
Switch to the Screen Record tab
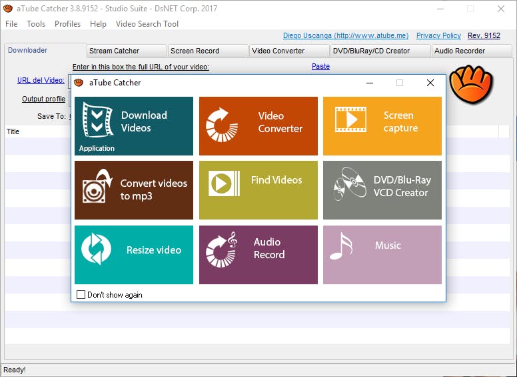(208, 51)
